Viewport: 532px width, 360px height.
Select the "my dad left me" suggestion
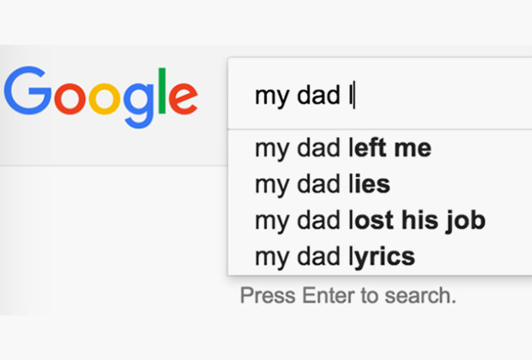coord(343,148)
